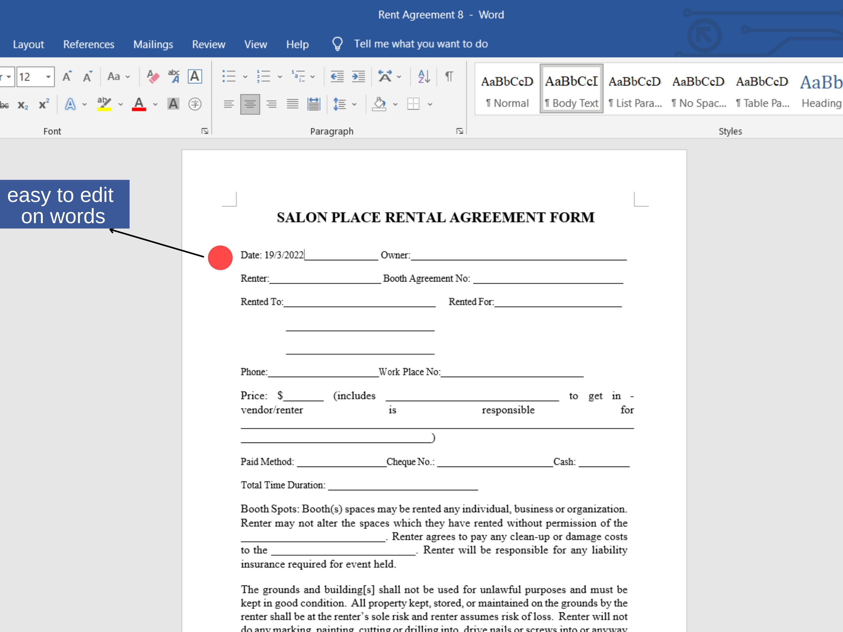Toggle Align Left paragraph alignment
Image resolution: width=843 pixels, height=632 pixels.
[x=229, y=104]
